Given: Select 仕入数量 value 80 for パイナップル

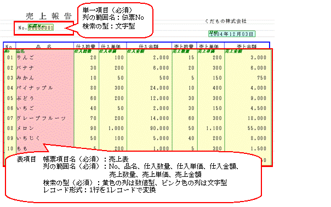Looking at the screenshot, I should tap(93, 88).
